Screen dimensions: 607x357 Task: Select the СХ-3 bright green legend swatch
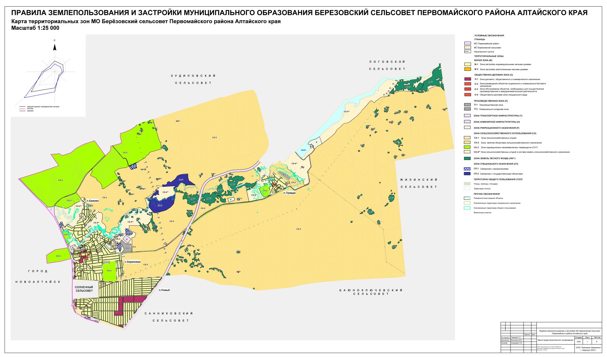(x=467, y=147)
